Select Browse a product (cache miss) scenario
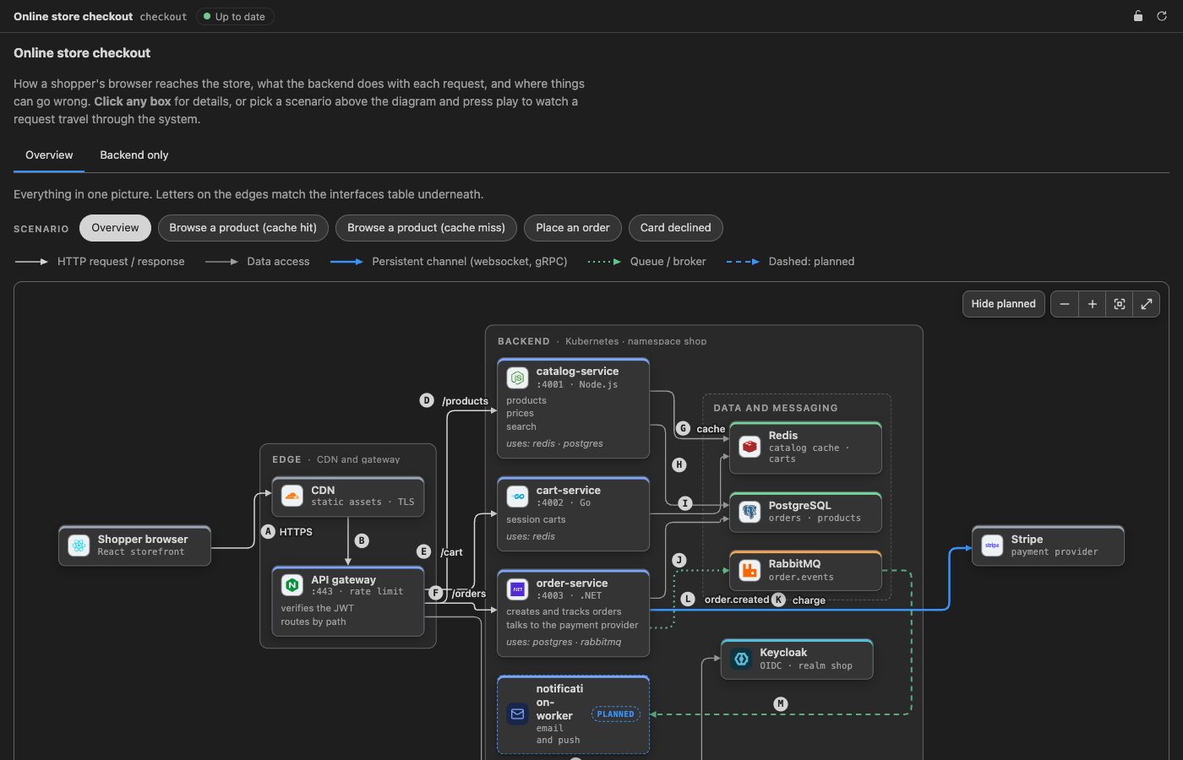Viewport: 1183px width, 760px height. click(426, 228)
